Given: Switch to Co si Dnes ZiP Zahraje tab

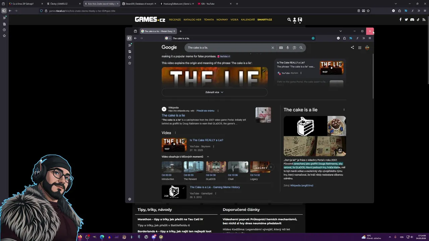Looking at the screenshot, I should click(x=26, y=4).
